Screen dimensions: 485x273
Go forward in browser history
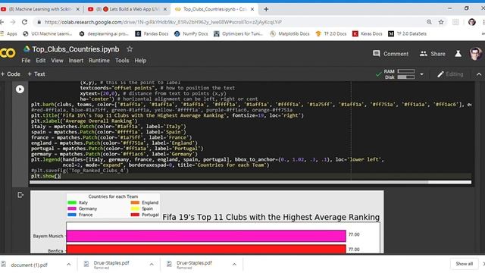[x=13, y=22]
